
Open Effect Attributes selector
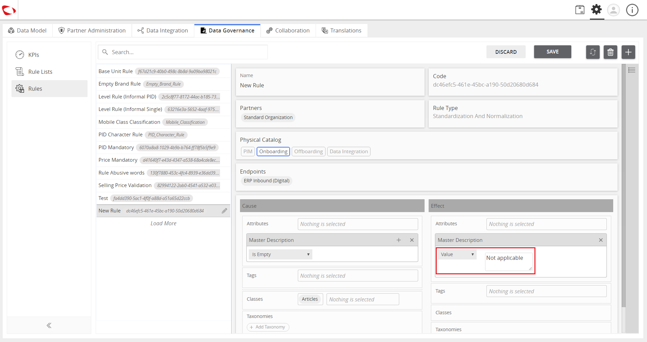(546, 224)
